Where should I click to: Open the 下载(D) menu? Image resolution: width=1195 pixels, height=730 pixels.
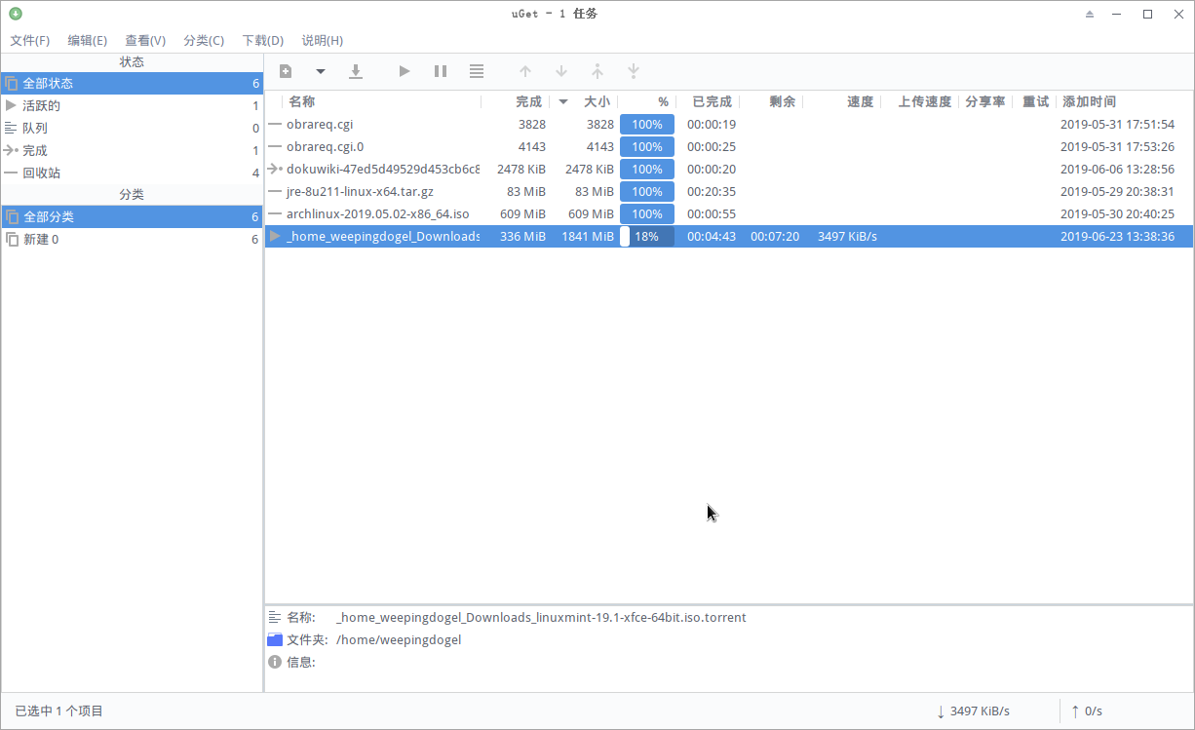click(261, 40)
